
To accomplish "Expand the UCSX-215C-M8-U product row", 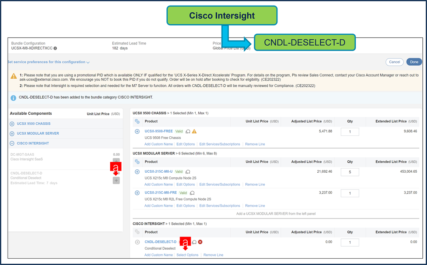I will pos(137,172).
